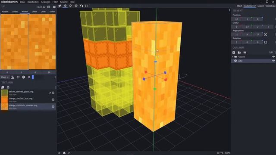Click the user icon in bottom status bar
276x155 pixels.
(x=64, y=153)
